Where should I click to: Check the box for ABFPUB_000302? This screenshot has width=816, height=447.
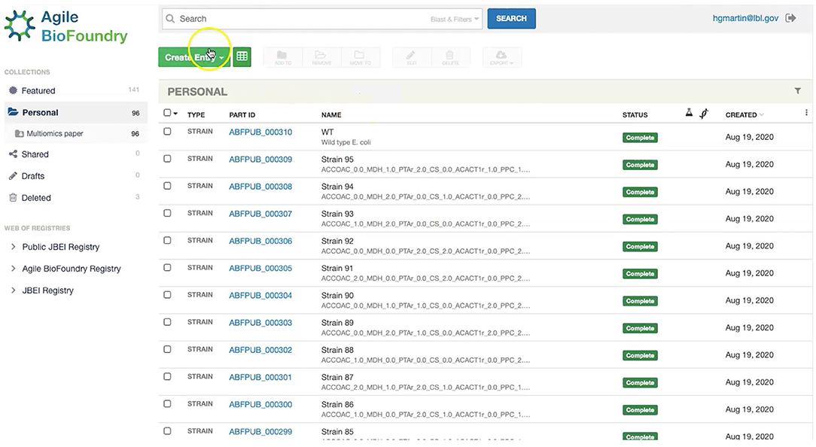coord(167,349)
